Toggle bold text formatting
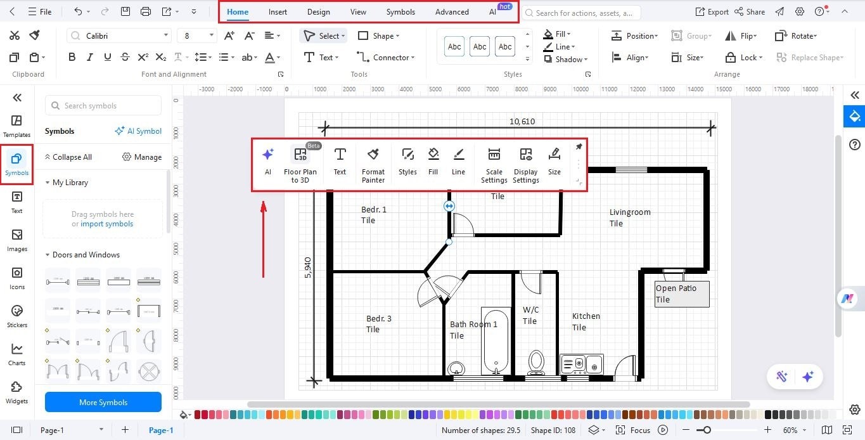 pos(72,56)
